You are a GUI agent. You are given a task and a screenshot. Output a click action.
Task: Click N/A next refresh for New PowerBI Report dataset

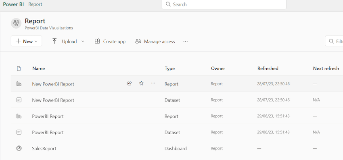316,100
